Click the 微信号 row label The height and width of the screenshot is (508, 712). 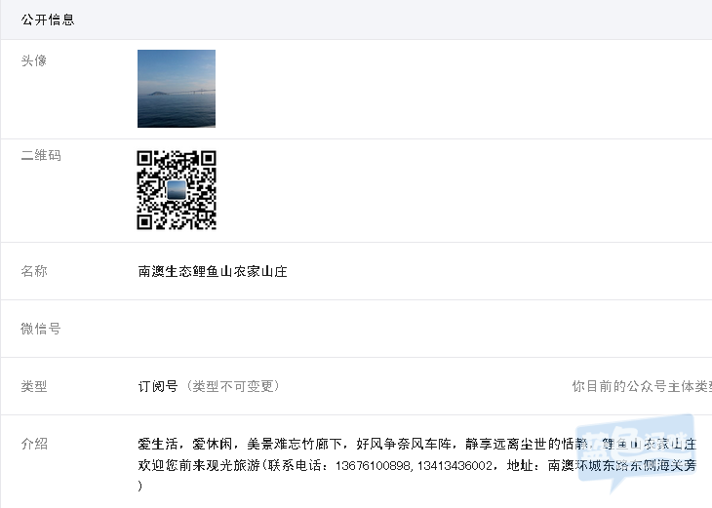41,329
